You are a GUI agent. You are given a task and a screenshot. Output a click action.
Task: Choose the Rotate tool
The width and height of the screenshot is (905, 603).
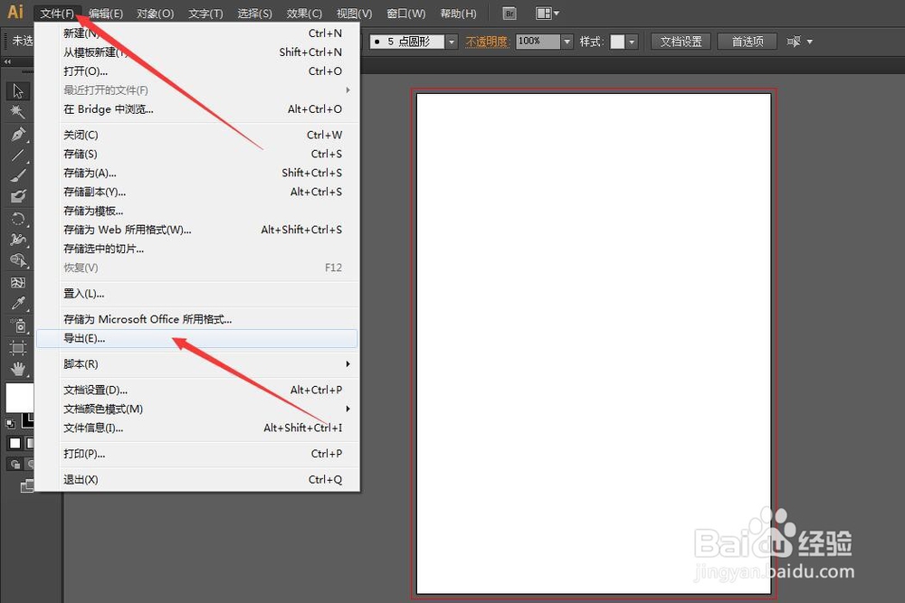18,219
